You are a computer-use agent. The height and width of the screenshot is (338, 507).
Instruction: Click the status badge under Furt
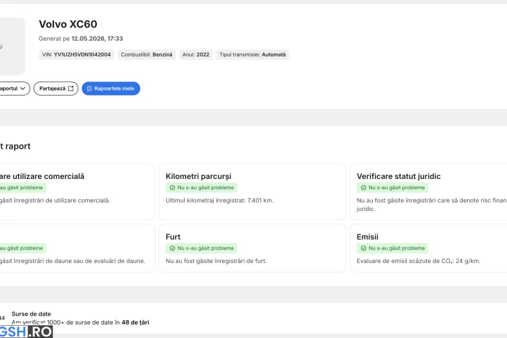tap(202, 248)
